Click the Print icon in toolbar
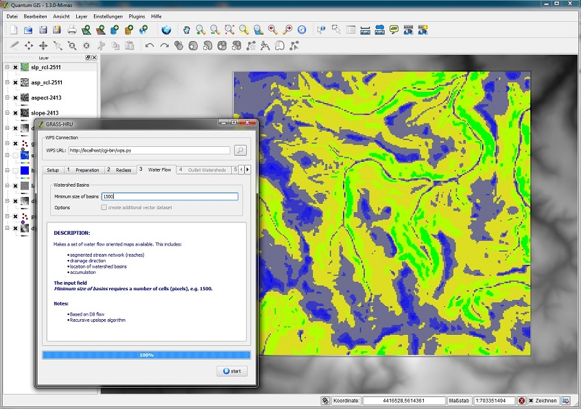581x409 pixels. 71,30
